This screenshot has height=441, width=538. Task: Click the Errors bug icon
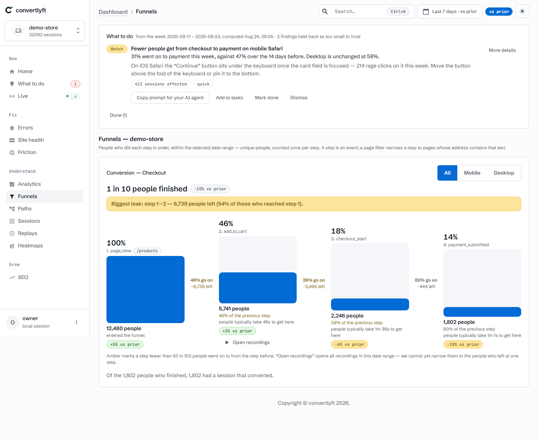pyautogui.click(x=12, y=128)
